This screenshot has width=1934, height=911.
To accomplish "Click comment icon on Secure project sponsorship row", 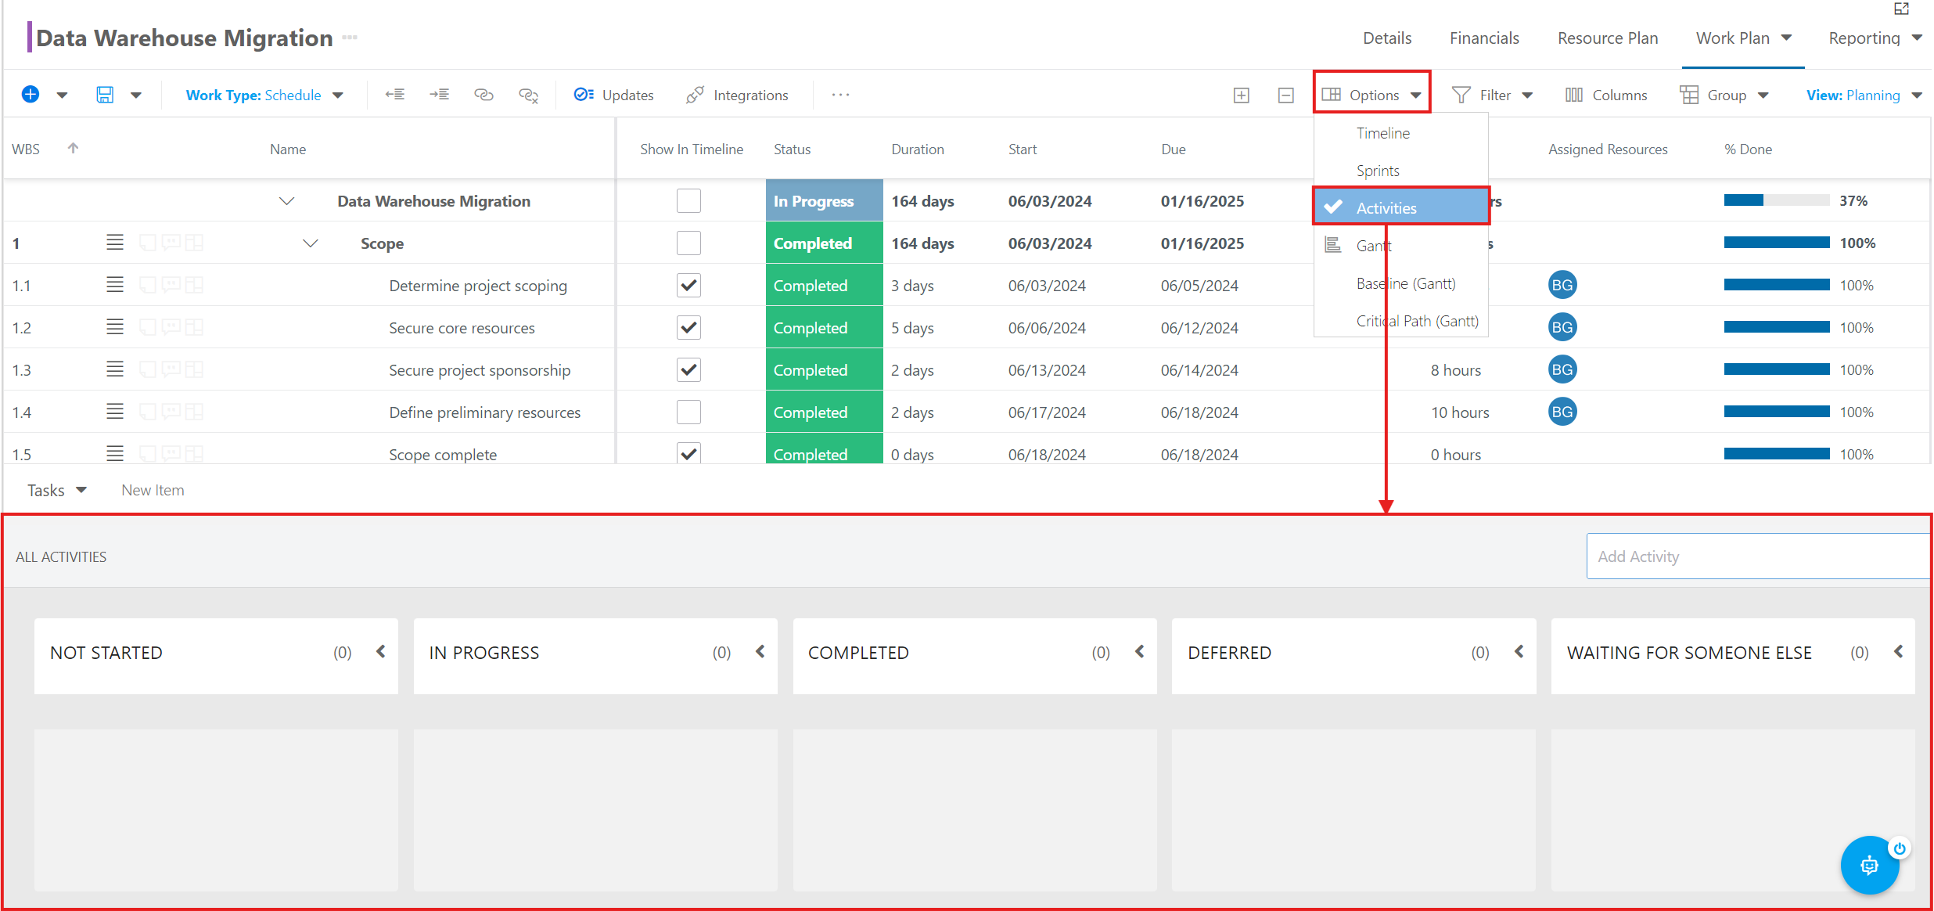I will click(x=171, y=369).
